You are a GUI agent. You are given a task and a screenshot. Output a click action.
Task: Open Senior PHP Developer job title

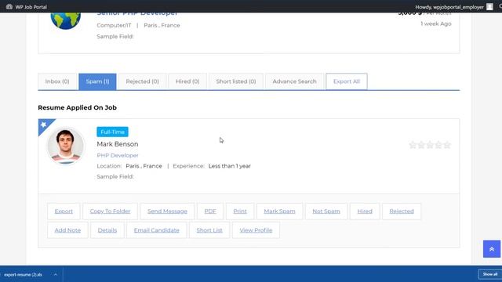pos(137,13)
